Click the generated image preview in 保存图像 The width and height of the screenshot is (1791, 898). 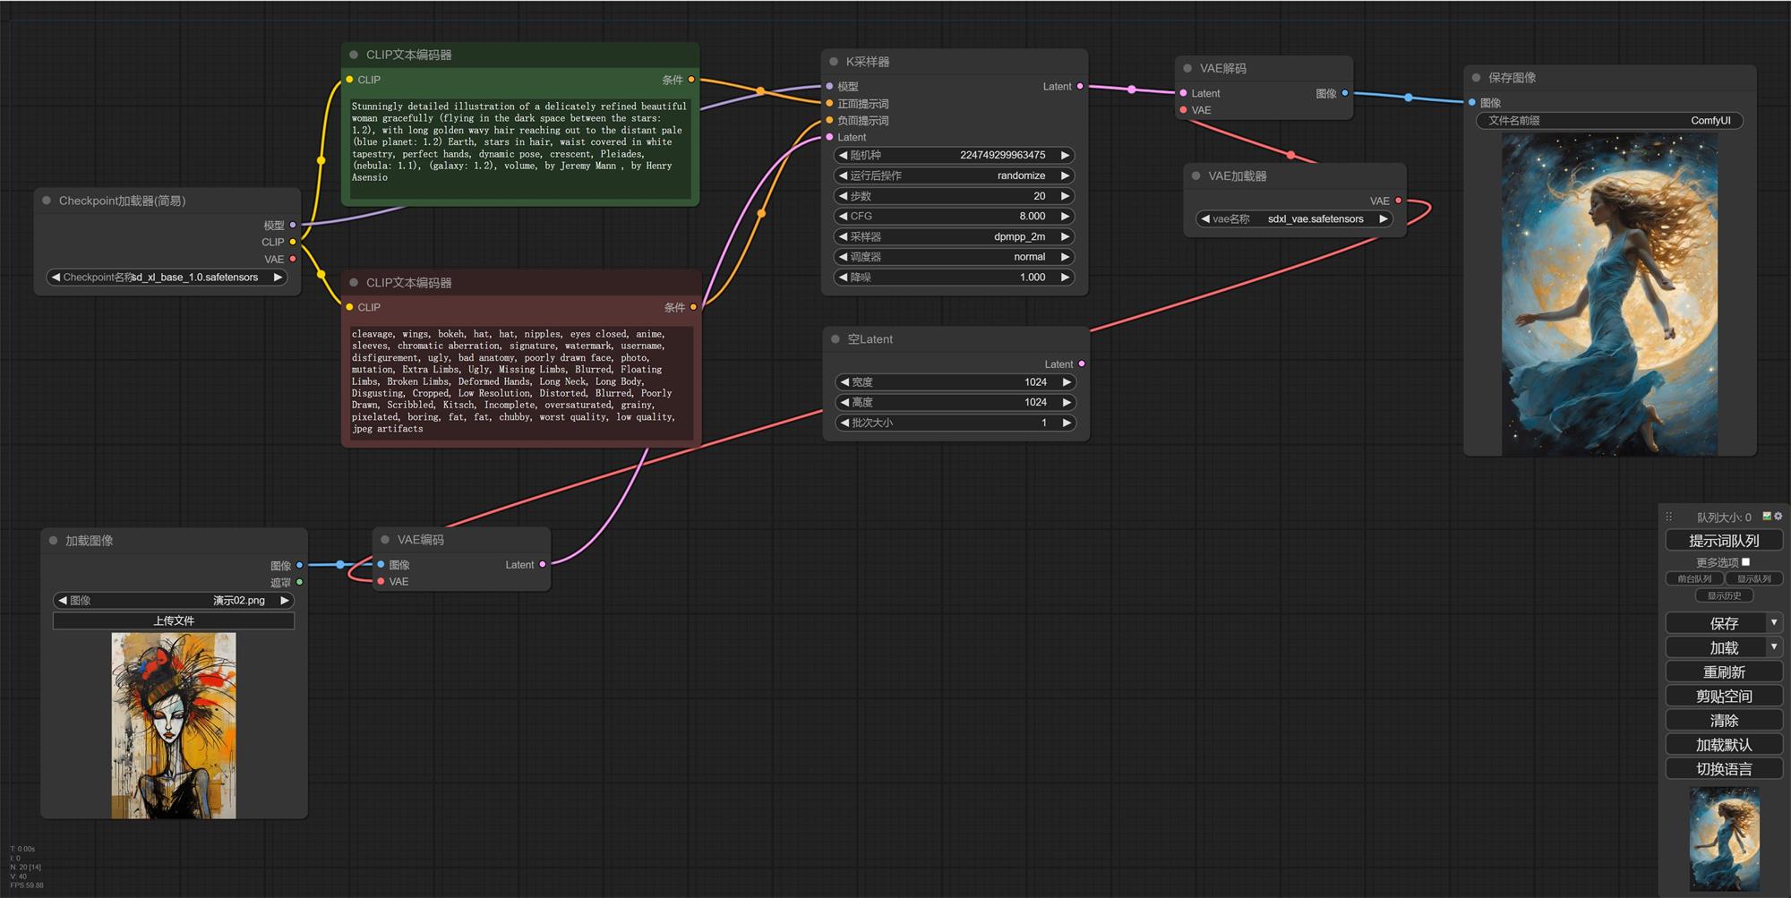1609,295
